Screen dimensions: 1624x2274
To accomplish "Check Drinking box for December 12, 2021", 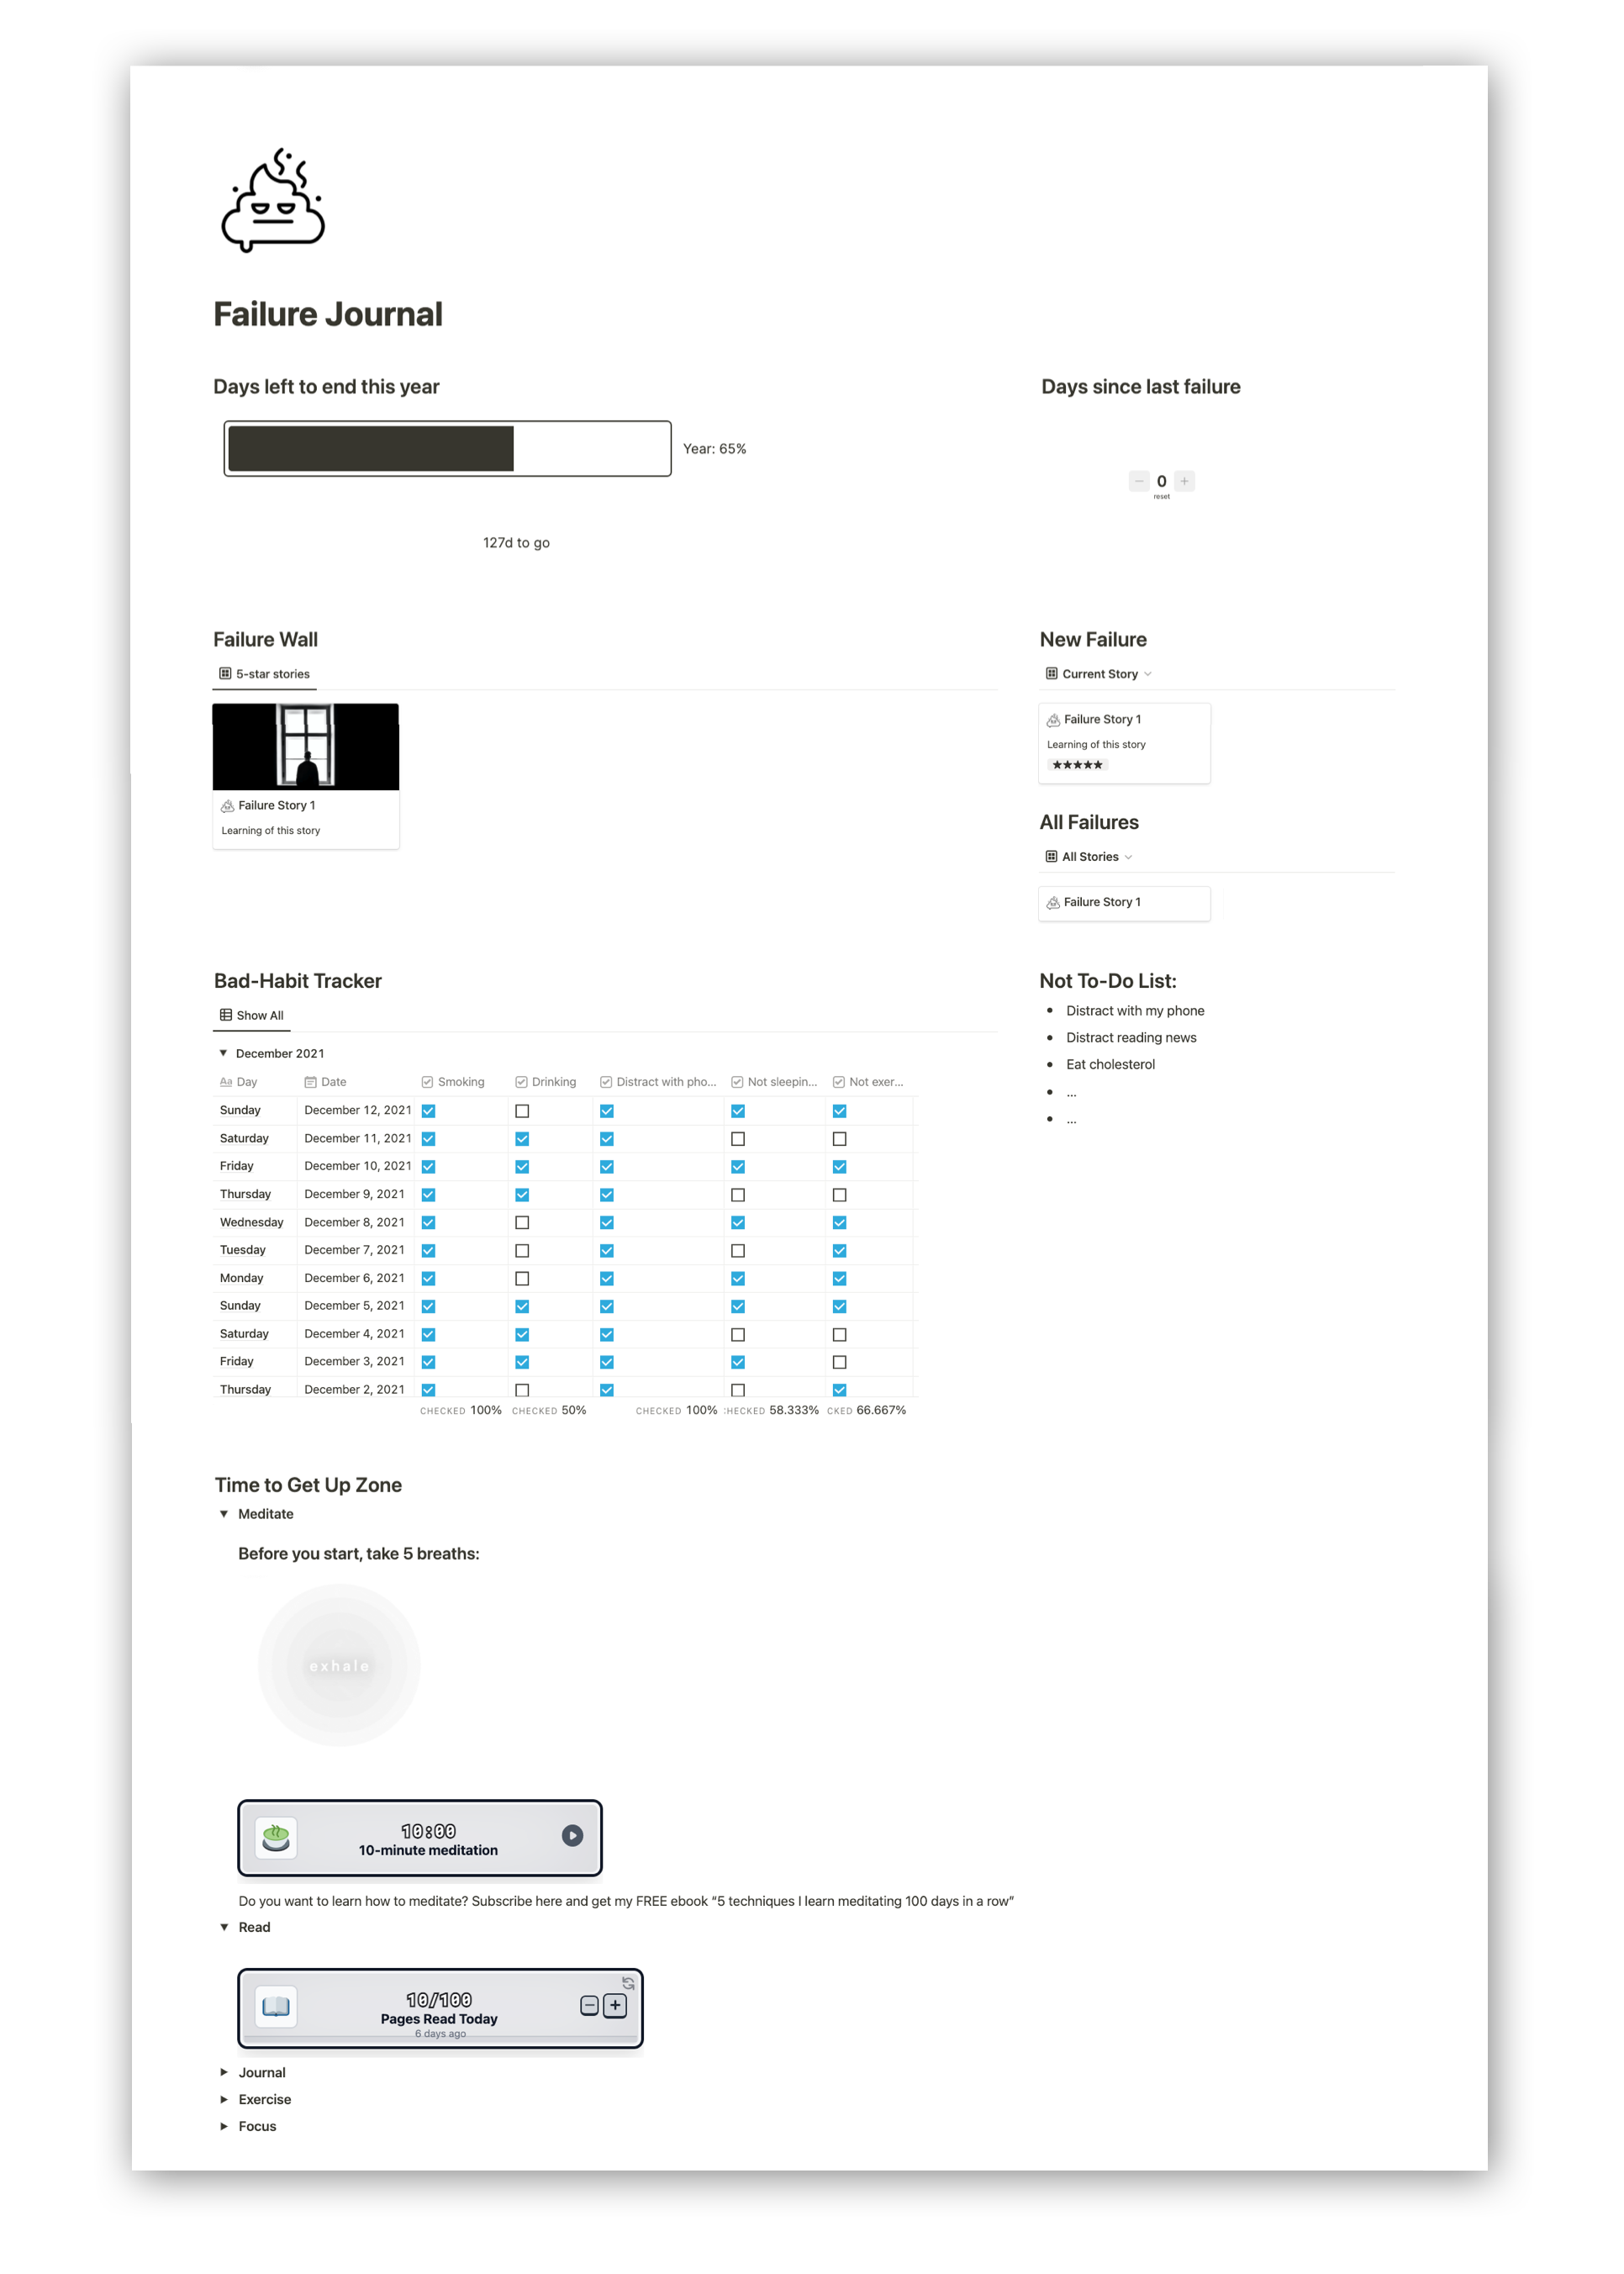I will point(522,1111).
